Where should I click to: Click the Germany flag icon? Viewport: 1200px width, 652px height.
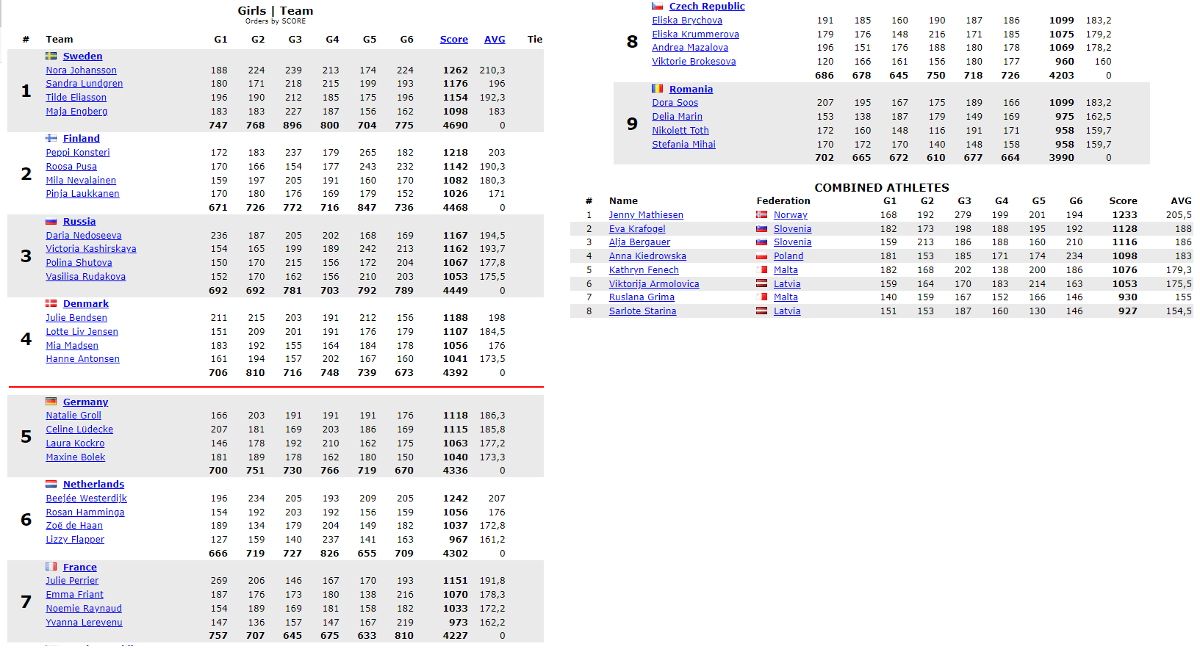pyautogui.click(x=51, y=402)
